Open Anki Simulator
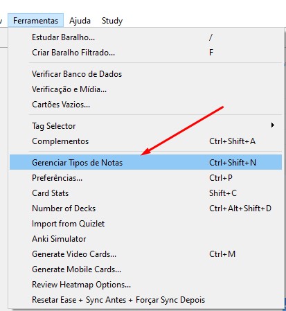 tap(145, 239)
